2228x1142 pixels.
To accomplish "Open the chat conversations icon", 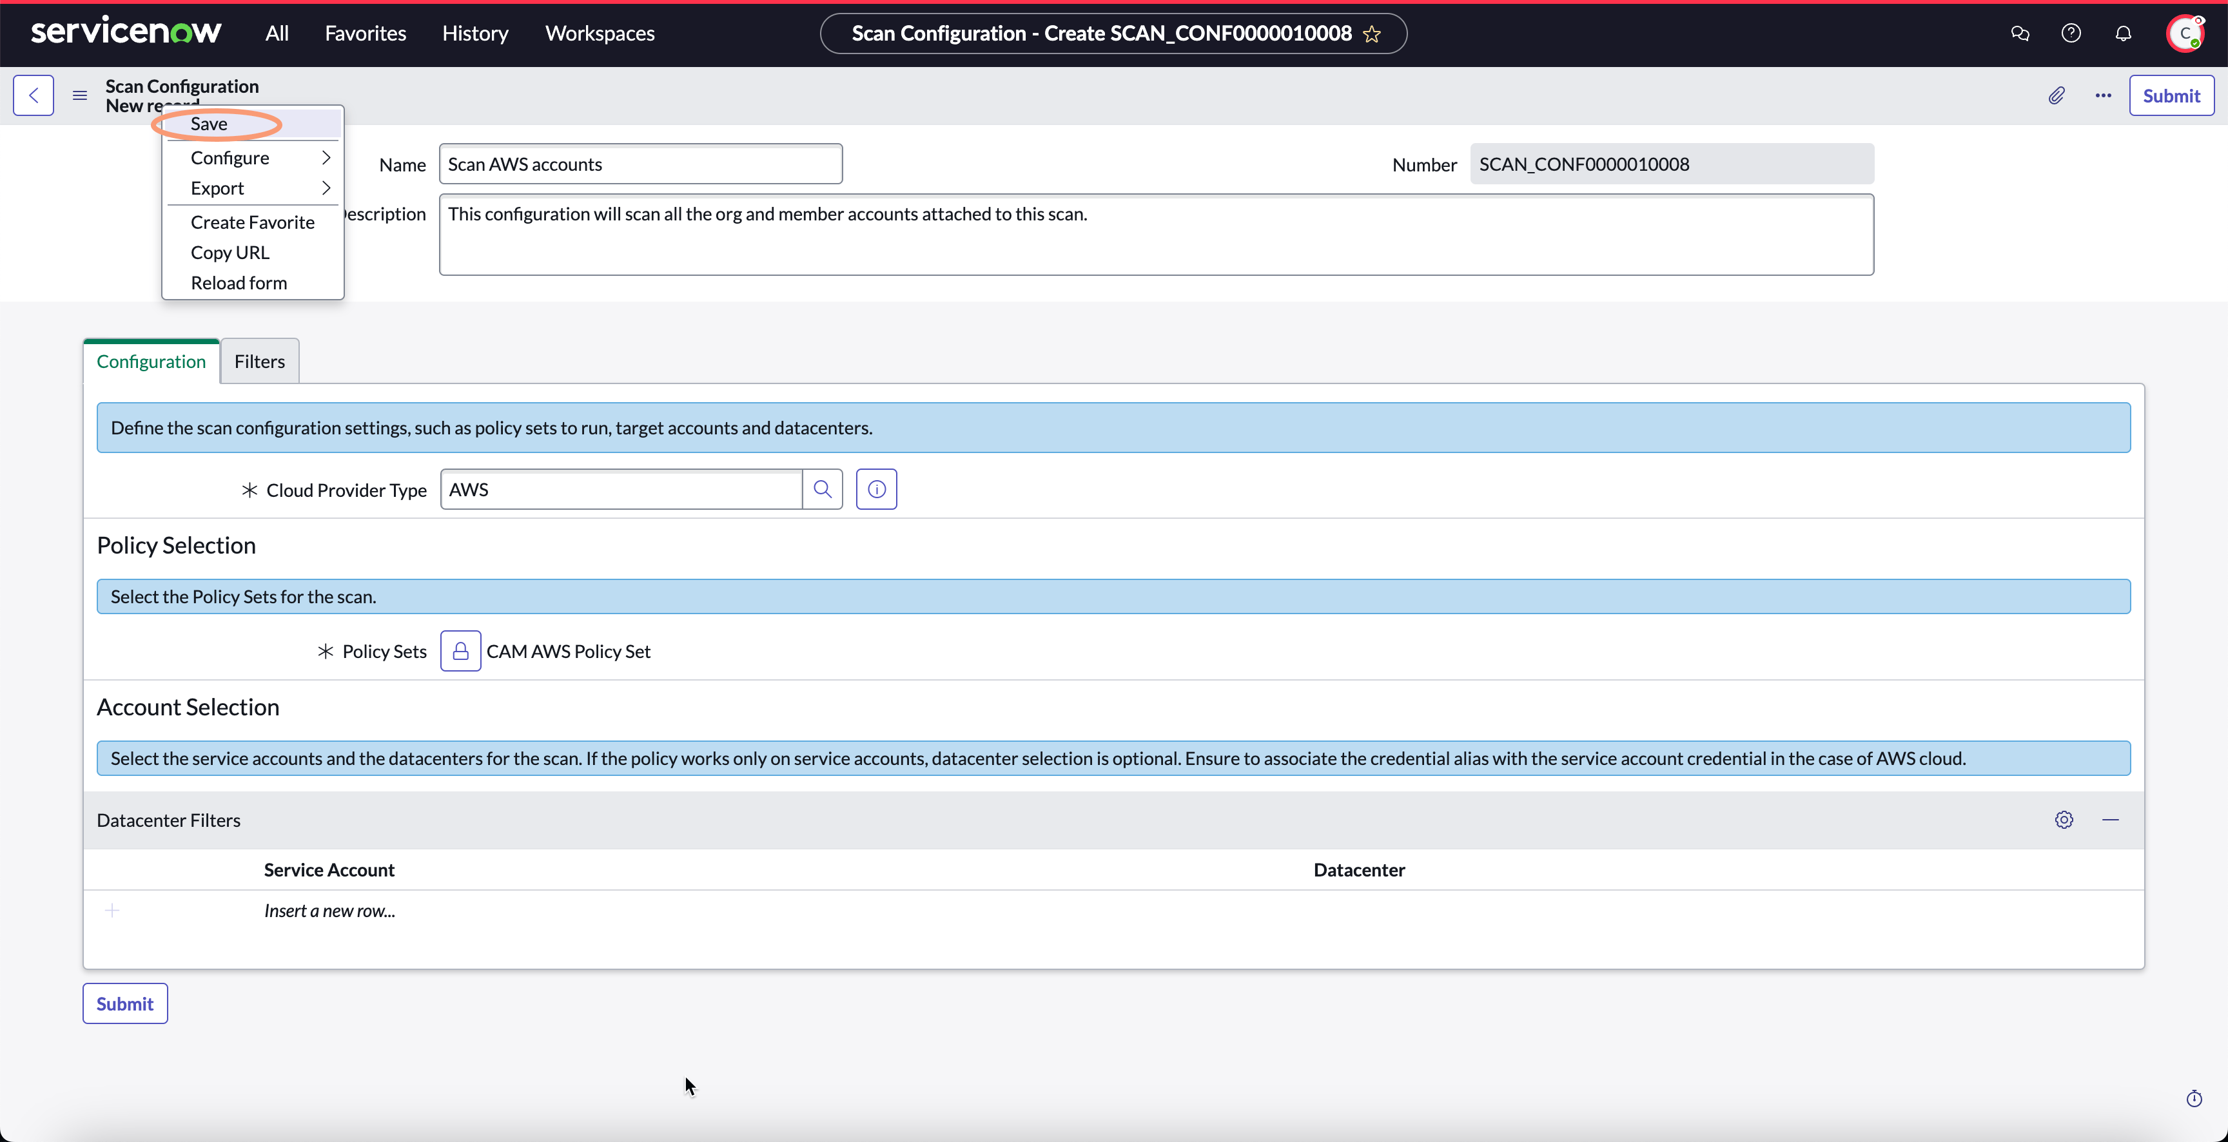I will (x=2020, y=34).
